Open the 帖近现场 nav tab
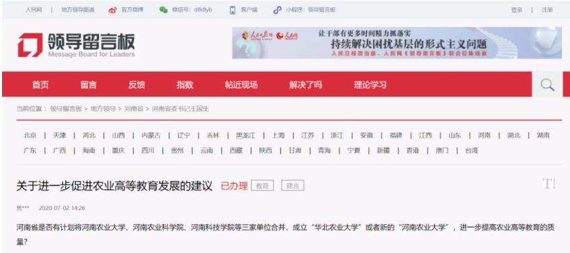This screenshot has width=570, height=253. tap(241, 85)
